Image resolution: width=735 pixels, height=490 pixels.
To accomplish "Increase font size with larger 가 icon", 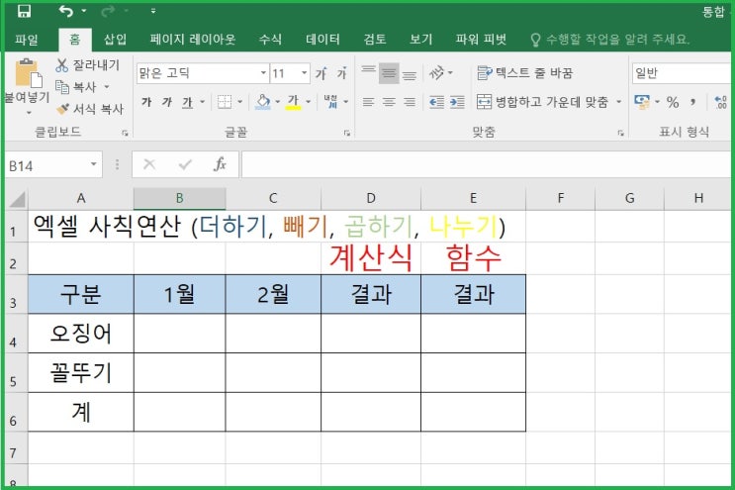I will tap(322, 73).
